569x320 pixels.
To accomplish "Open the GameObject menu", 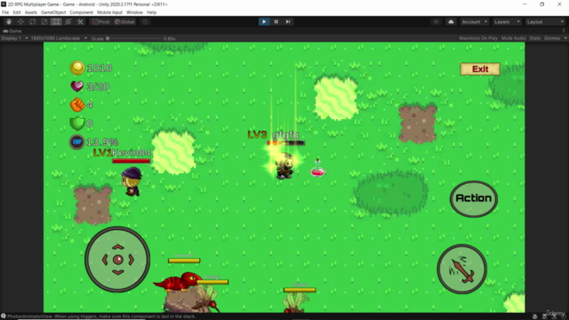I will pyautogui.click(x=53, y=12).
